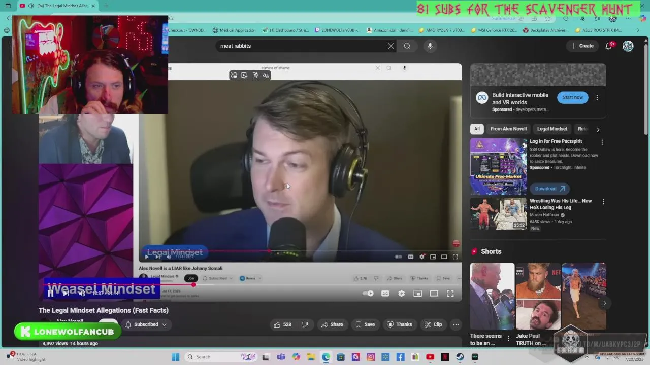Image resolution: width=650 pixels, height=365 pixels.
Task: Save video to playlist
Action: pyautogui.click(x=365, y=324)
